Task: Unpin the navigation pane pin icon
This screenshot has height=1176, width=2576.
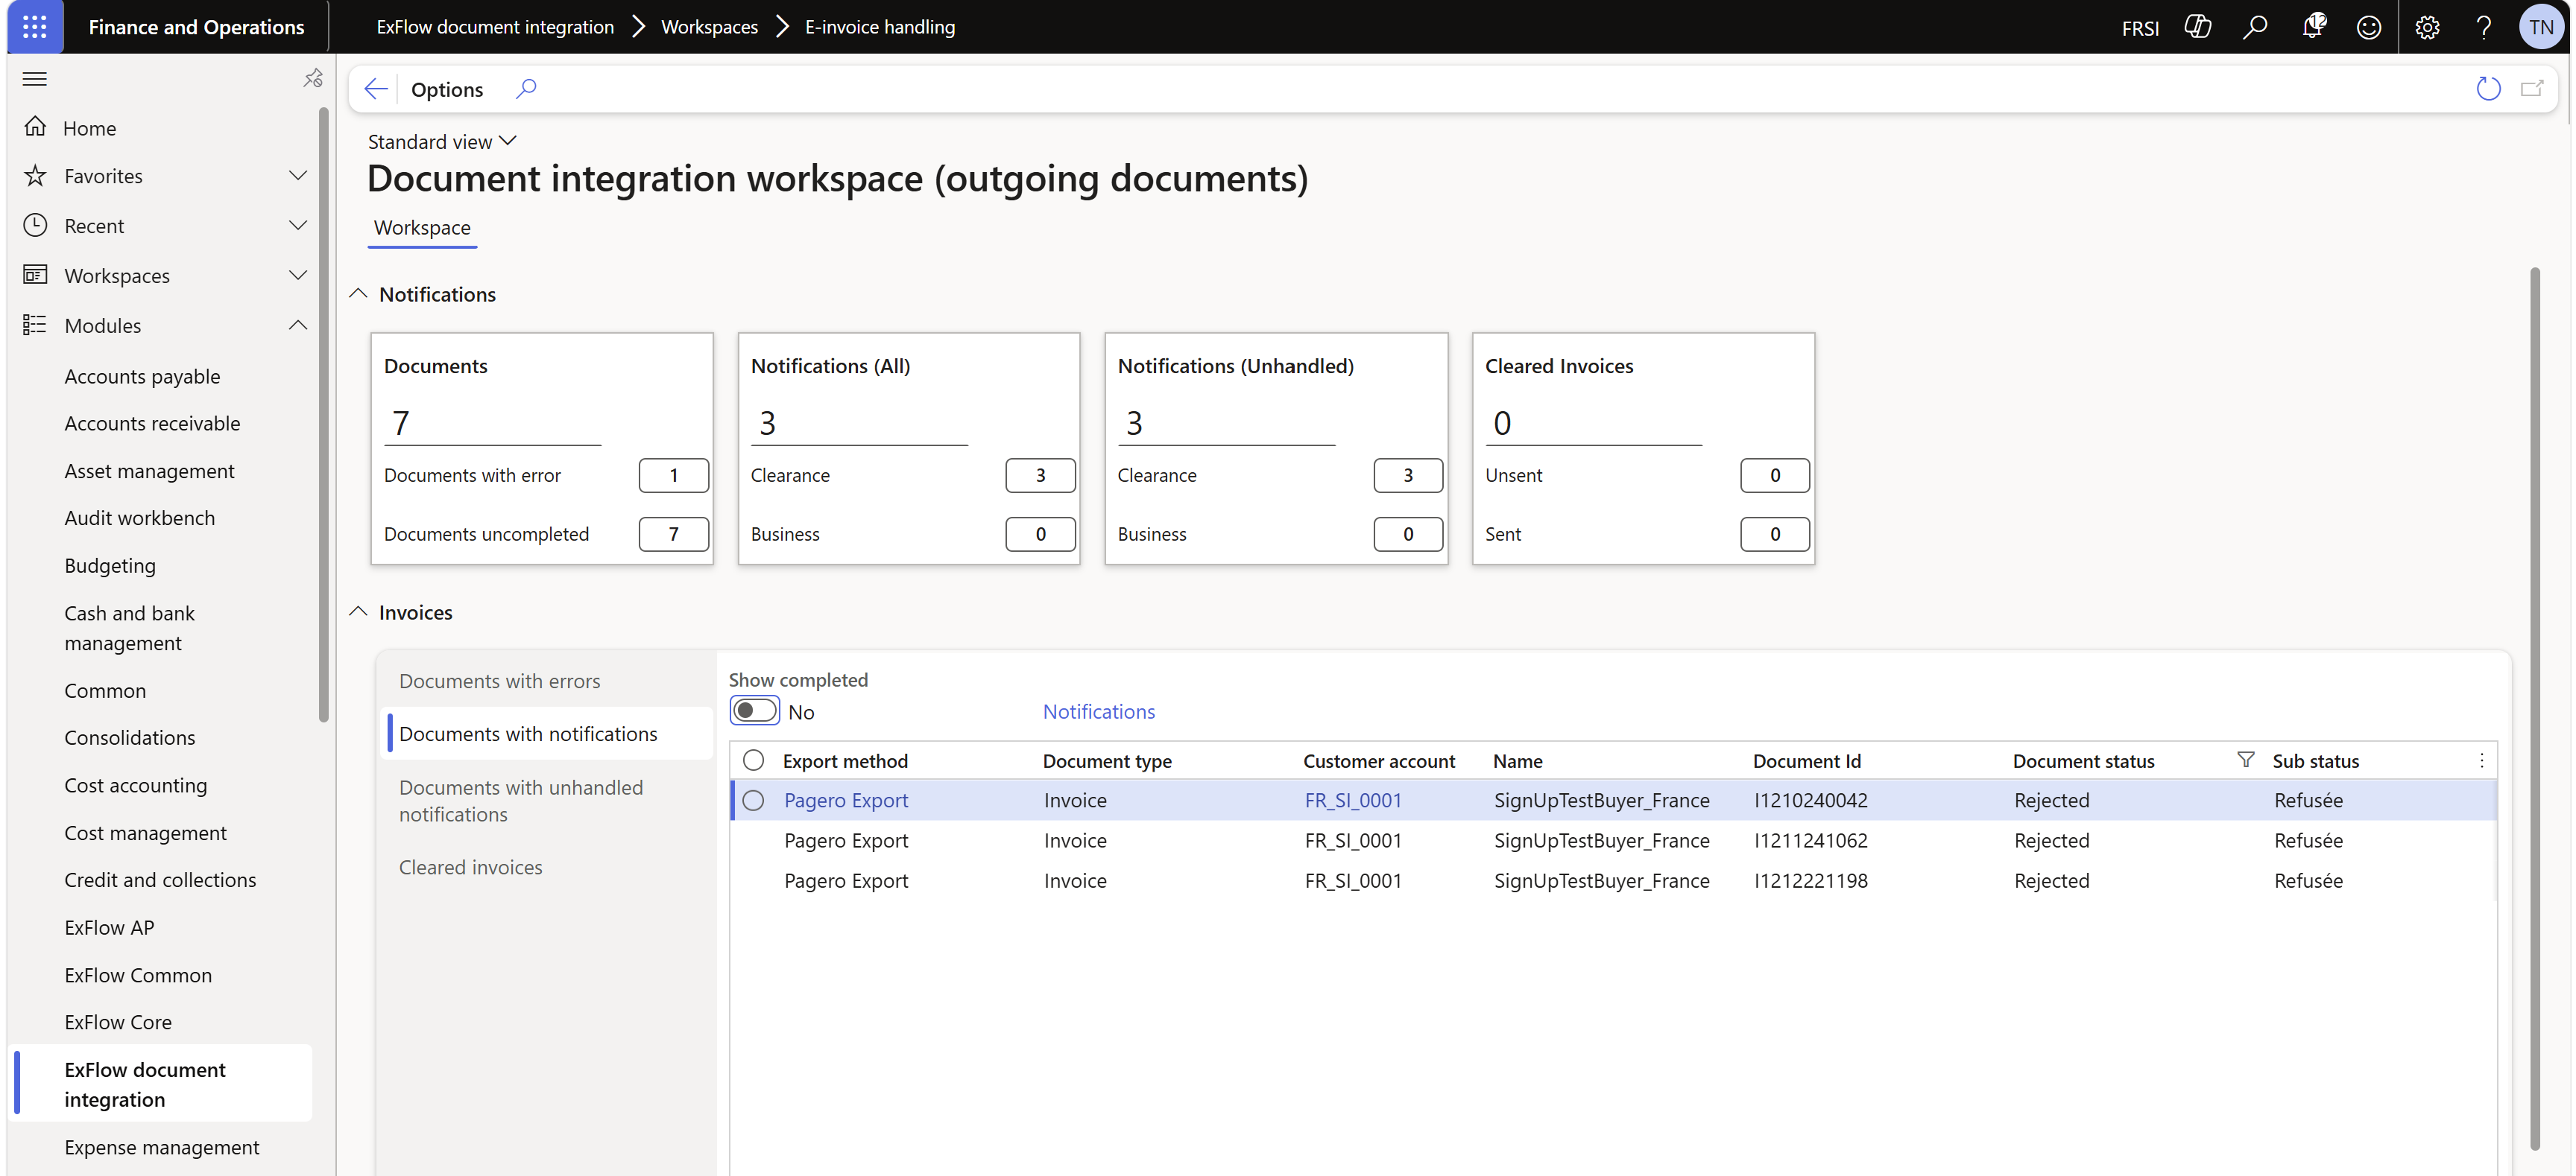Action: tap(313, 78)
